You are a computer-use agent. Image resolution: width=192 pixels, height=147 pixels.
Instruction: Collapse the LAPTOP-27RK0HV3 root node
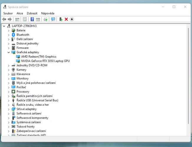point(4,26)
